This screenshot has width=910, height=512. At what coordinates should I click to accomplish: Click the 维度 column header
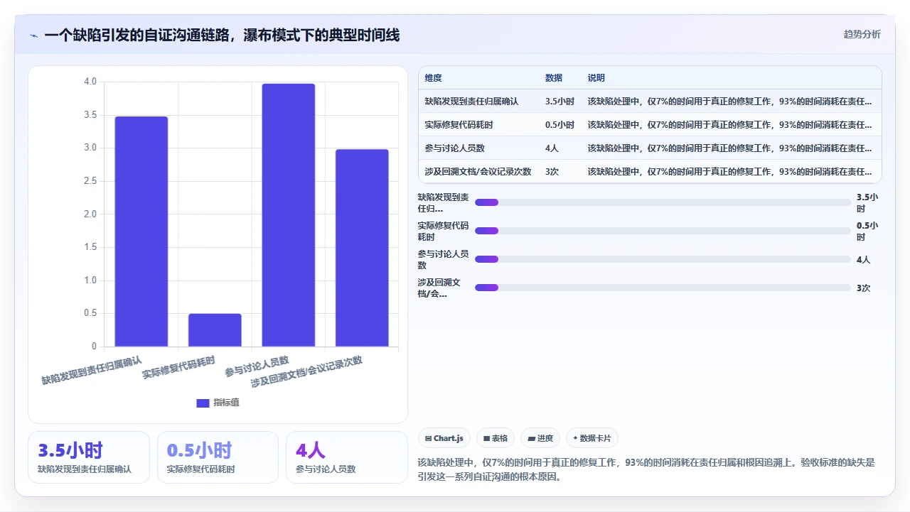pos(433,78)
